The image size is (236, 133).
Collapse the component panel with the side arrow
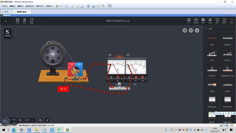201,74
